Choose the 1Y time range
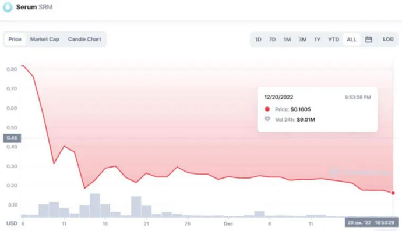The image size is (402, 231). [x=318, y=40]
